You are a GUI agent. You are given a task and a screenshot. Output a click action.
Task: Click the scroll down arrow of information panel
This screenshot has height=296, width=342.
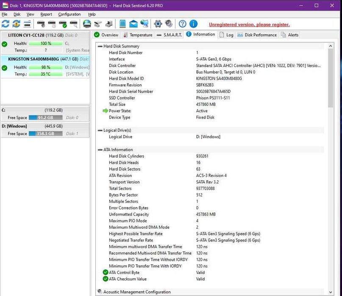click(x=331, y=292)
